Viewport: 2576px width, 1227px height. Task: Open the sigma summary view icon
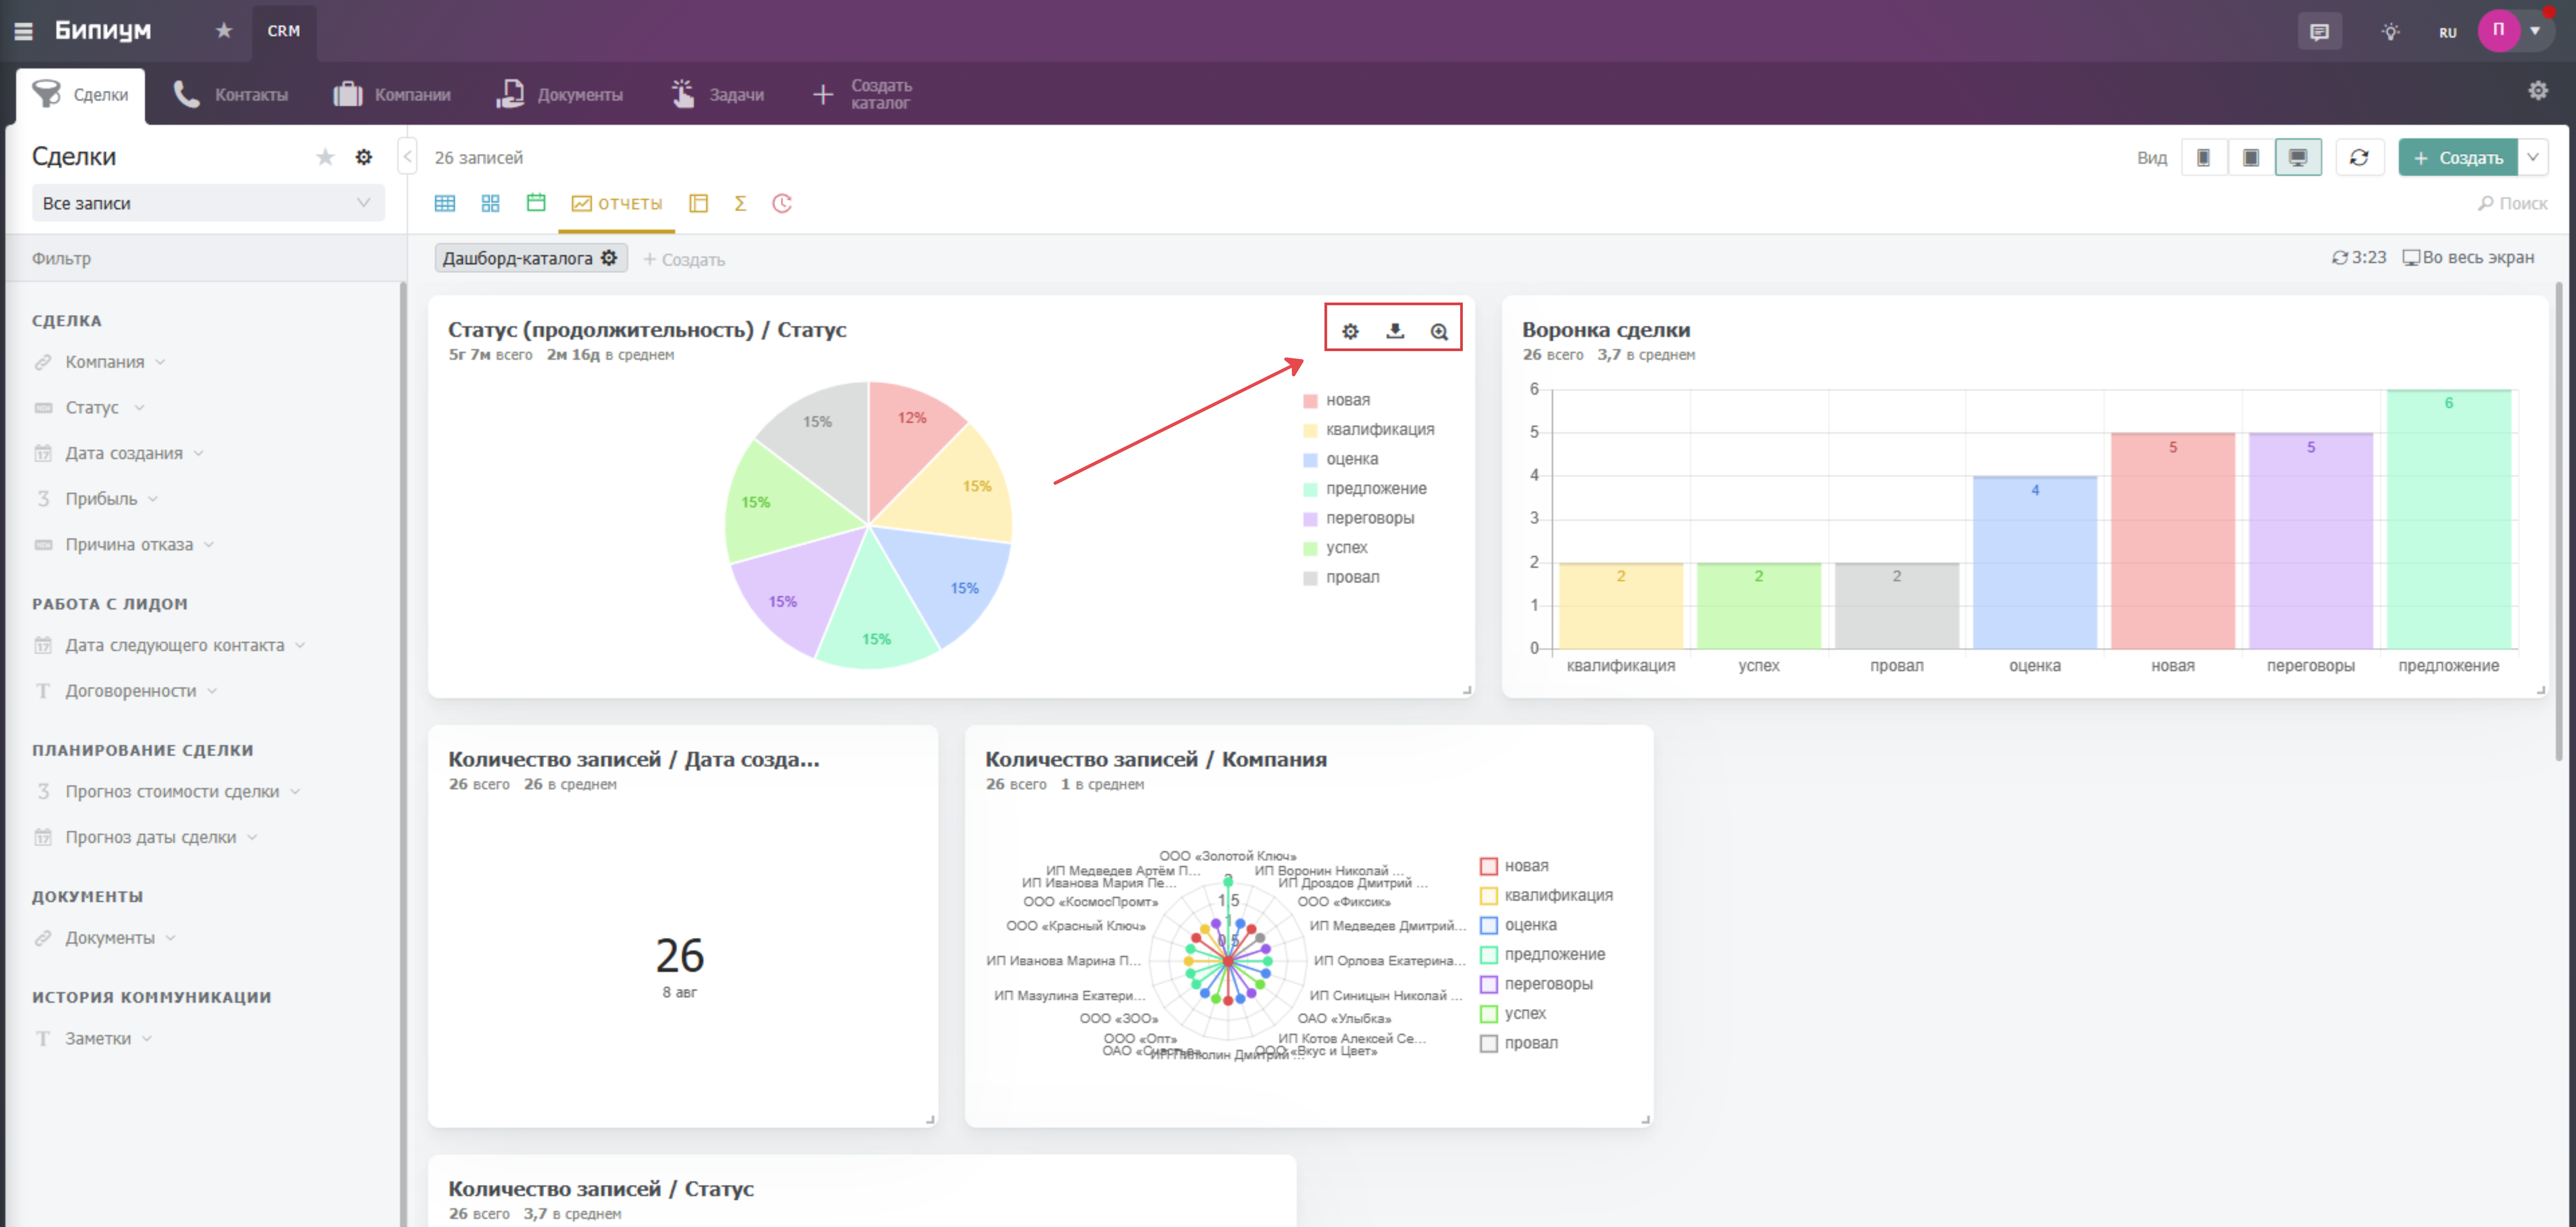pos(740,203)
